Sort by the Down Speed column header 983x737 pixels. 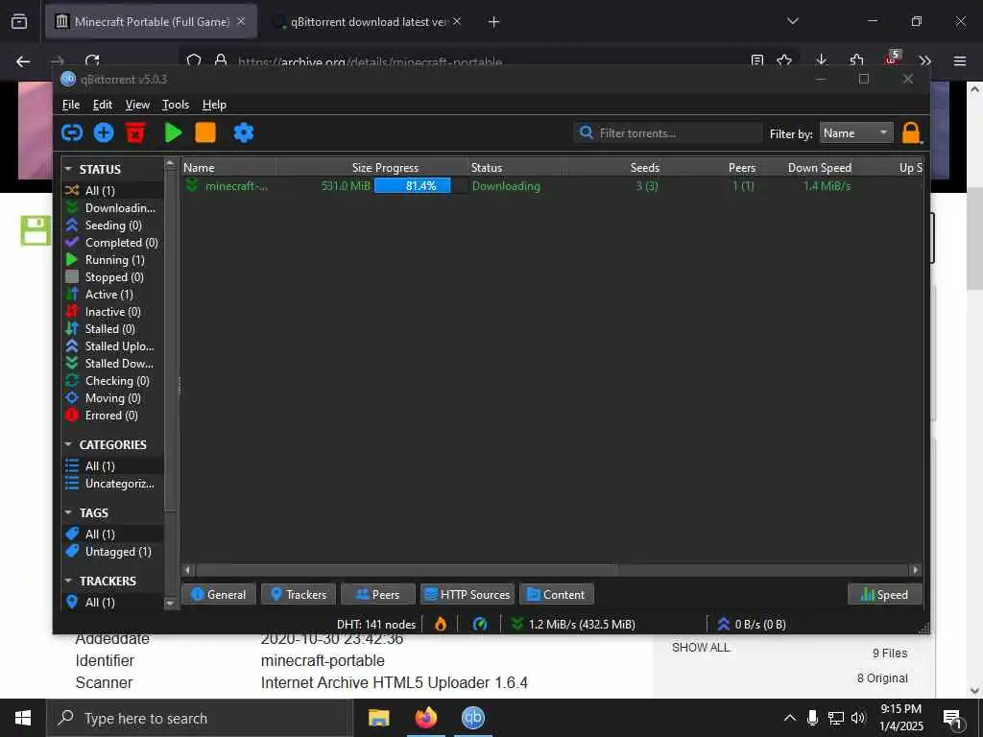pyautogui.click(x=820, y=167)
